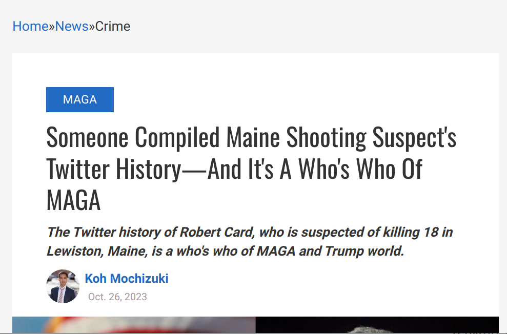The width and height of the screenshot is (507, 334).
Task: Click the italic subheading about Robert Card
Action: [250, 241]
